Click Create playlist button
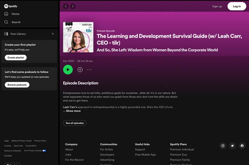The image size is (249, 165). [15, 58]
